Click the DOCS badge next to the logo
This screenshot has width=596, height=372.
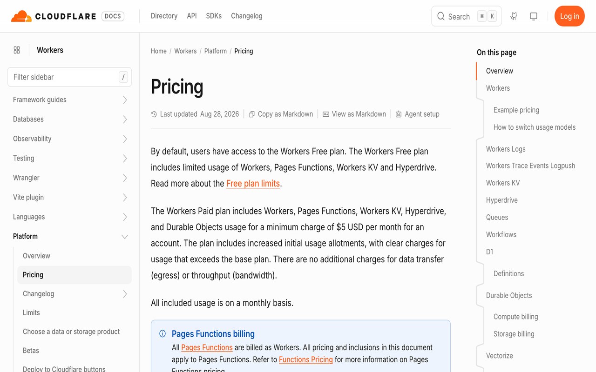tap(113, 16)
